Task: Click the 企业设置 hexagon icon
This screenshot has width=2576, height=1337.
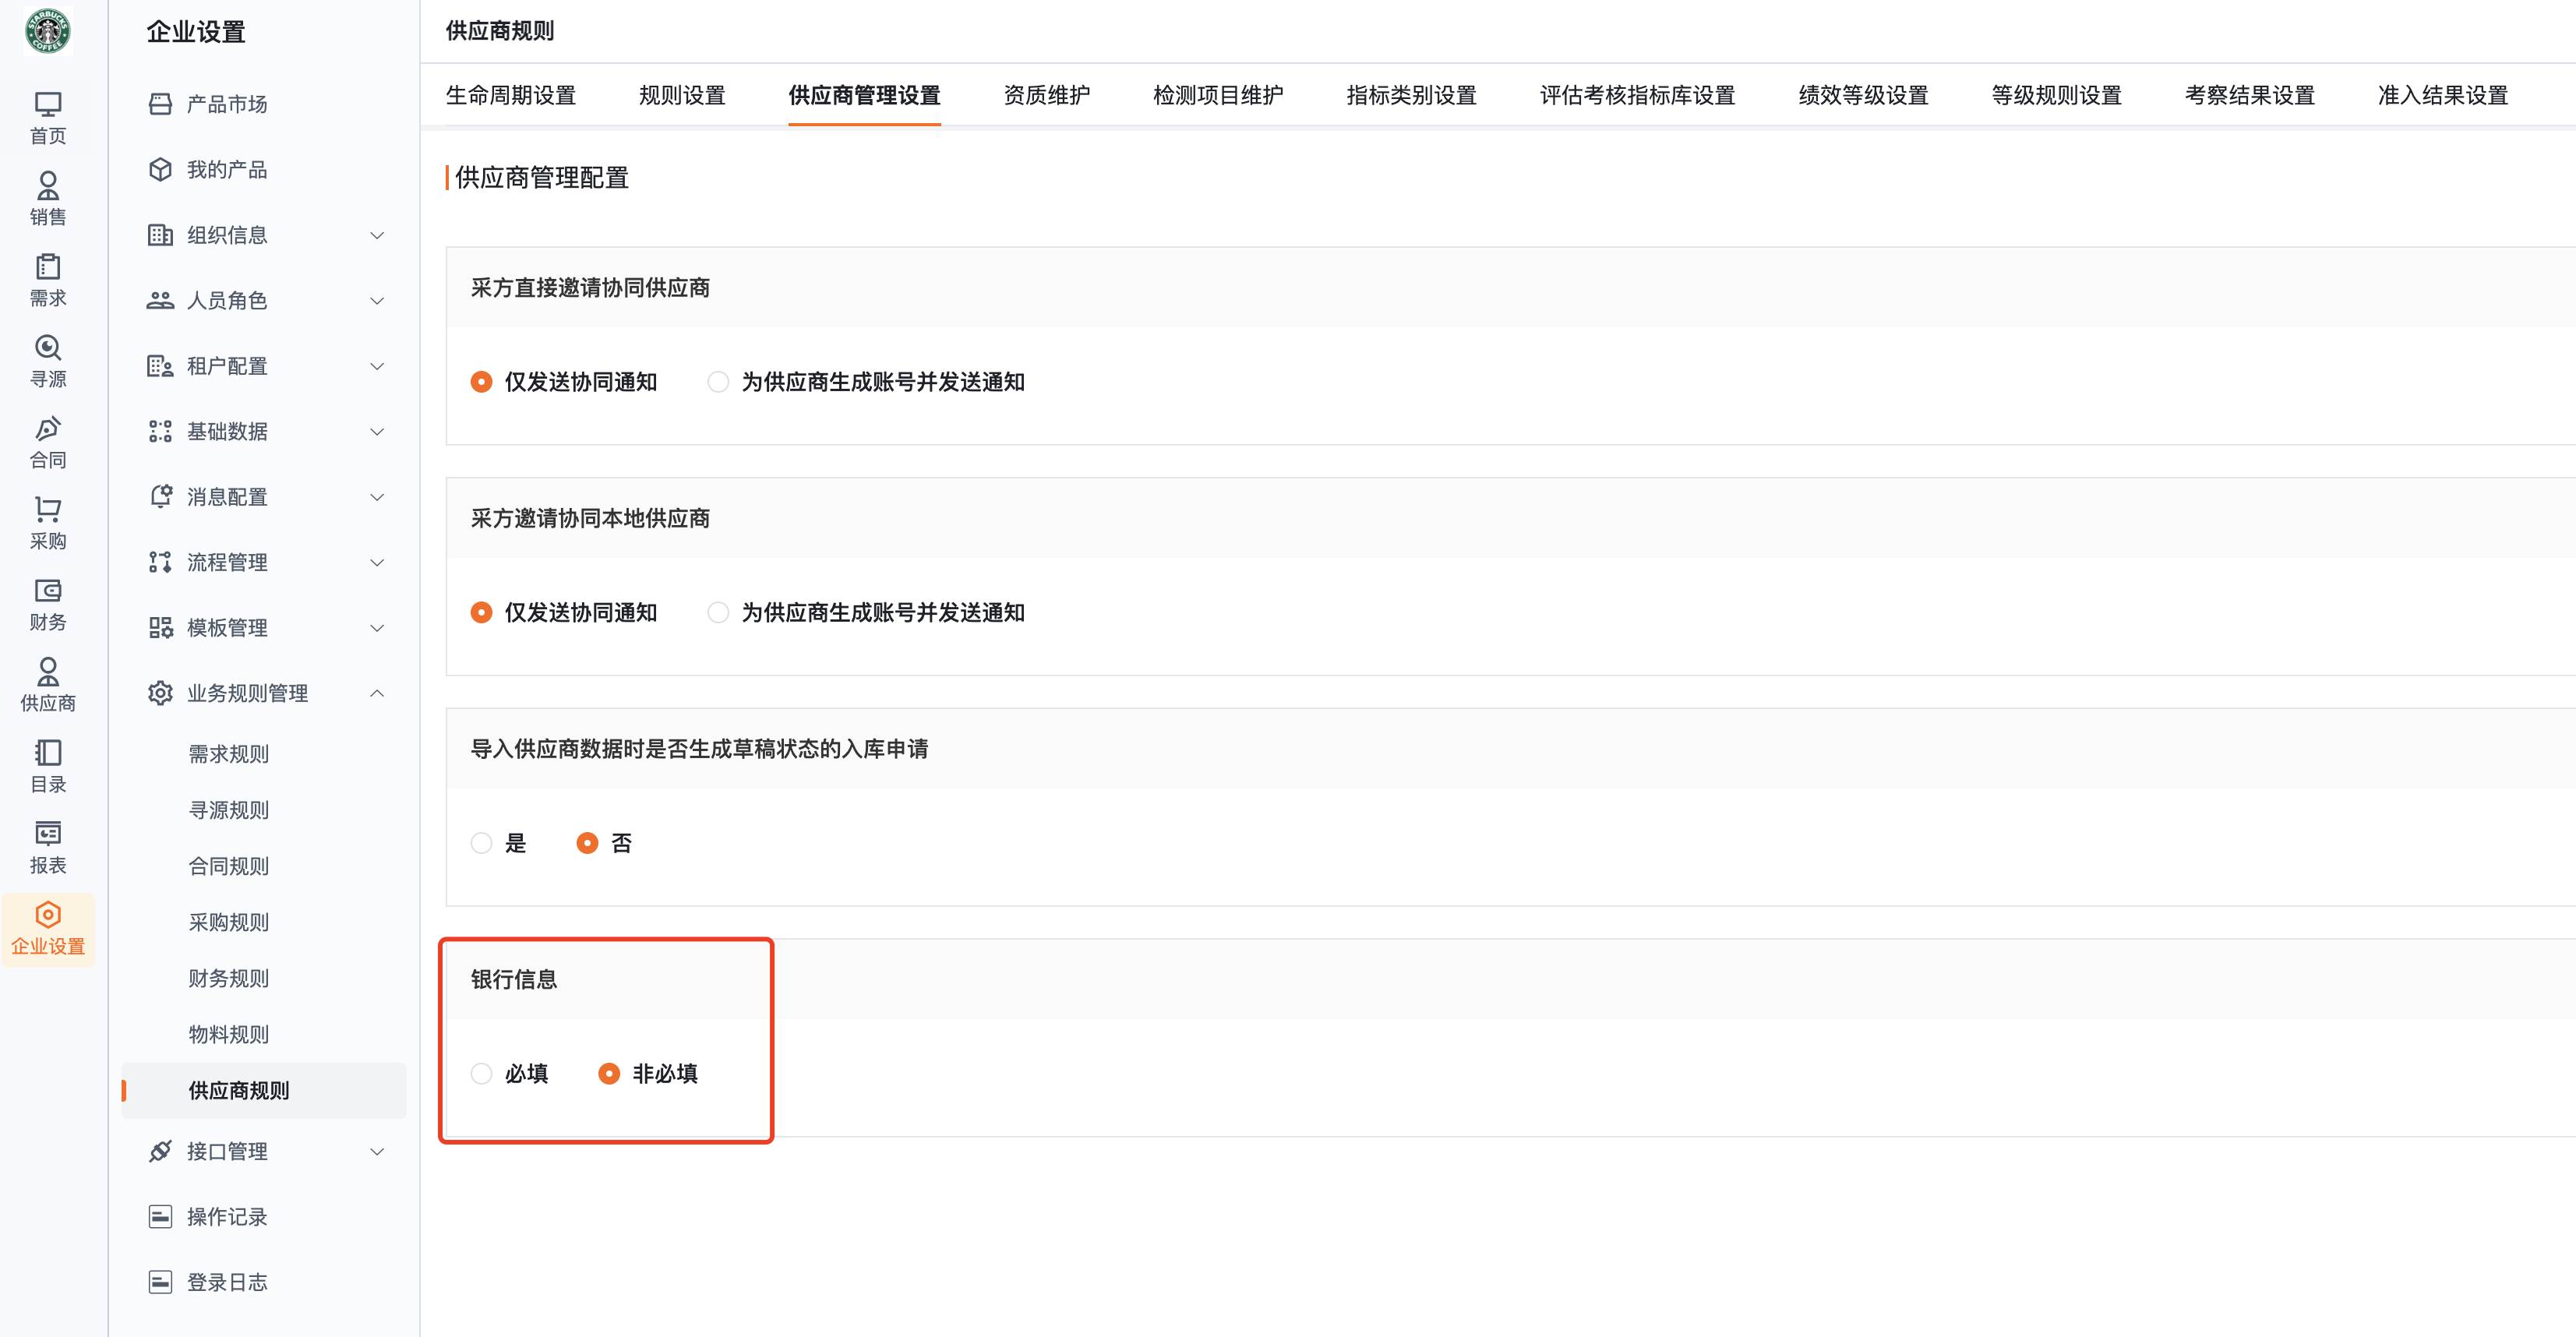Action: click(48, 914)
